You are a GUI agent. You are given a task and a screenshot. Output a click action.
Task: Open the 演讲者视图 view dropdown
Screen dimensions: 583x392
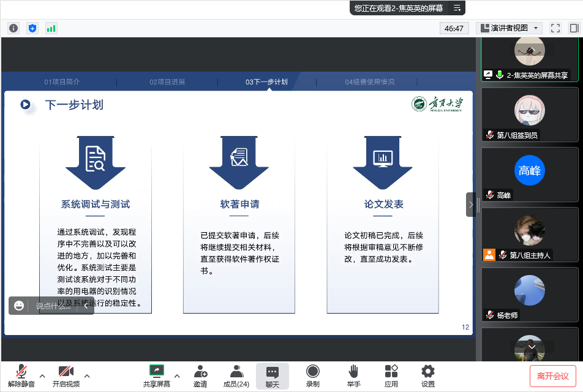point(509,28)
